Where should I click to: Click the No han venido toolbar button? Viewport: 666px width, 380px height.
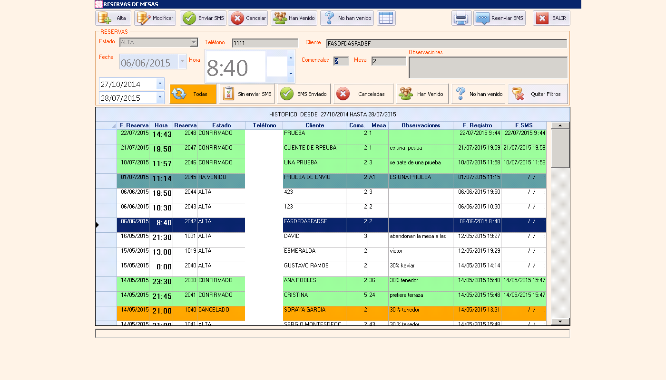[346, 18]
